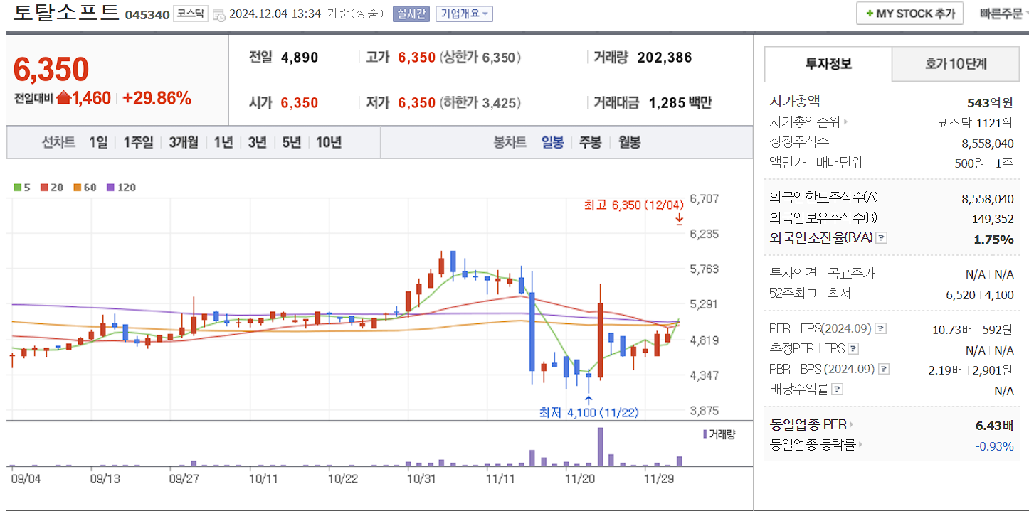The height and width of the screenshot is (511, 1029).
Task: Click the 빠른주문 quick order link
Action: pyautogui.click(x=1003, y=13)
